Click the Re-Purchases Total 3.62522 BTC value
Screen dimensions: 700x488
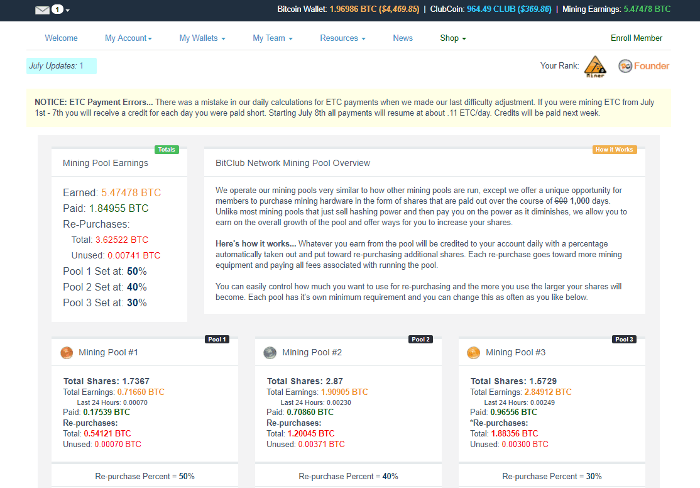pyautogui.click(x=122, y=240)
